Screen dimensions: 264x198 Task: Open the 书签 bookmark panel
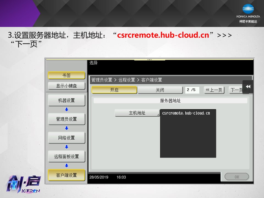click(x=67, y=75)
